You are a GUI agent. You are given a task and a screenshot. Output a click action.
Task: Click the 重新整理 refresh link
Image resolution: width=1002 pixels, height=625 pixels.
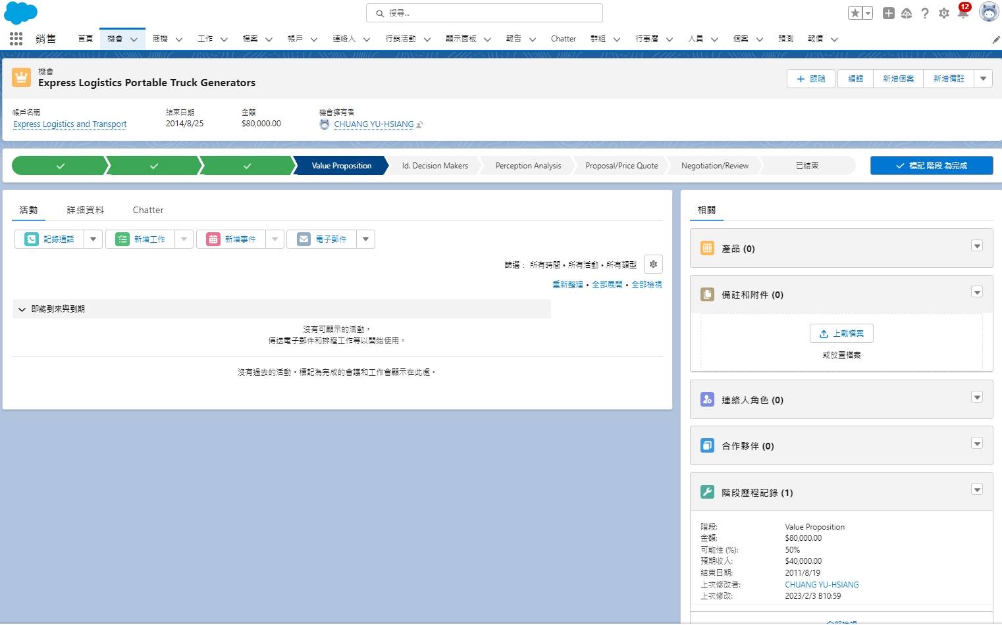567,285
